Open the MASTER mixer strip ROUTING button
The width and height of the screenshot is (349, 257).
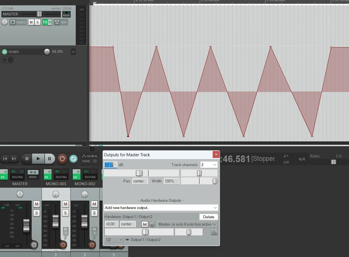pyautogui.click(x=17, y=174)
